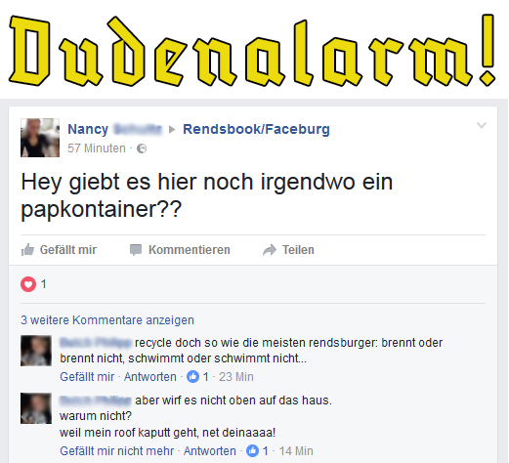
Task: Click Antworten under the first comment
Action: (x=150, y=377)
